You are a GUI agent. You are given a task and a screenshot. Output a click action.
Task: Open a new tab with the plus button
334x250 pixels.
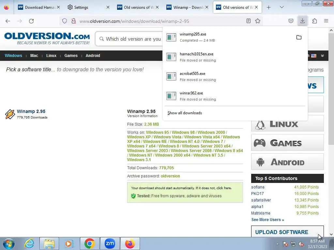click(x=269, y=7)
